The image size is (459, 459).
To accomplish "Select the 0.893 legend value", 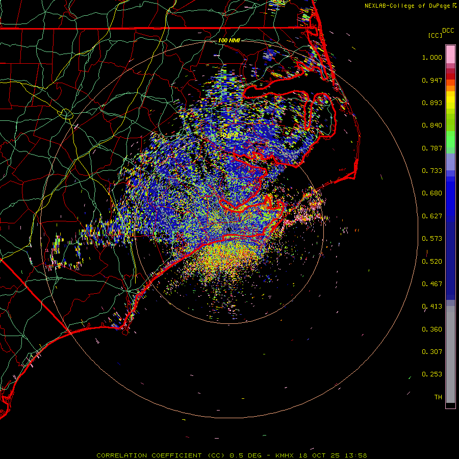I will 432,103.
